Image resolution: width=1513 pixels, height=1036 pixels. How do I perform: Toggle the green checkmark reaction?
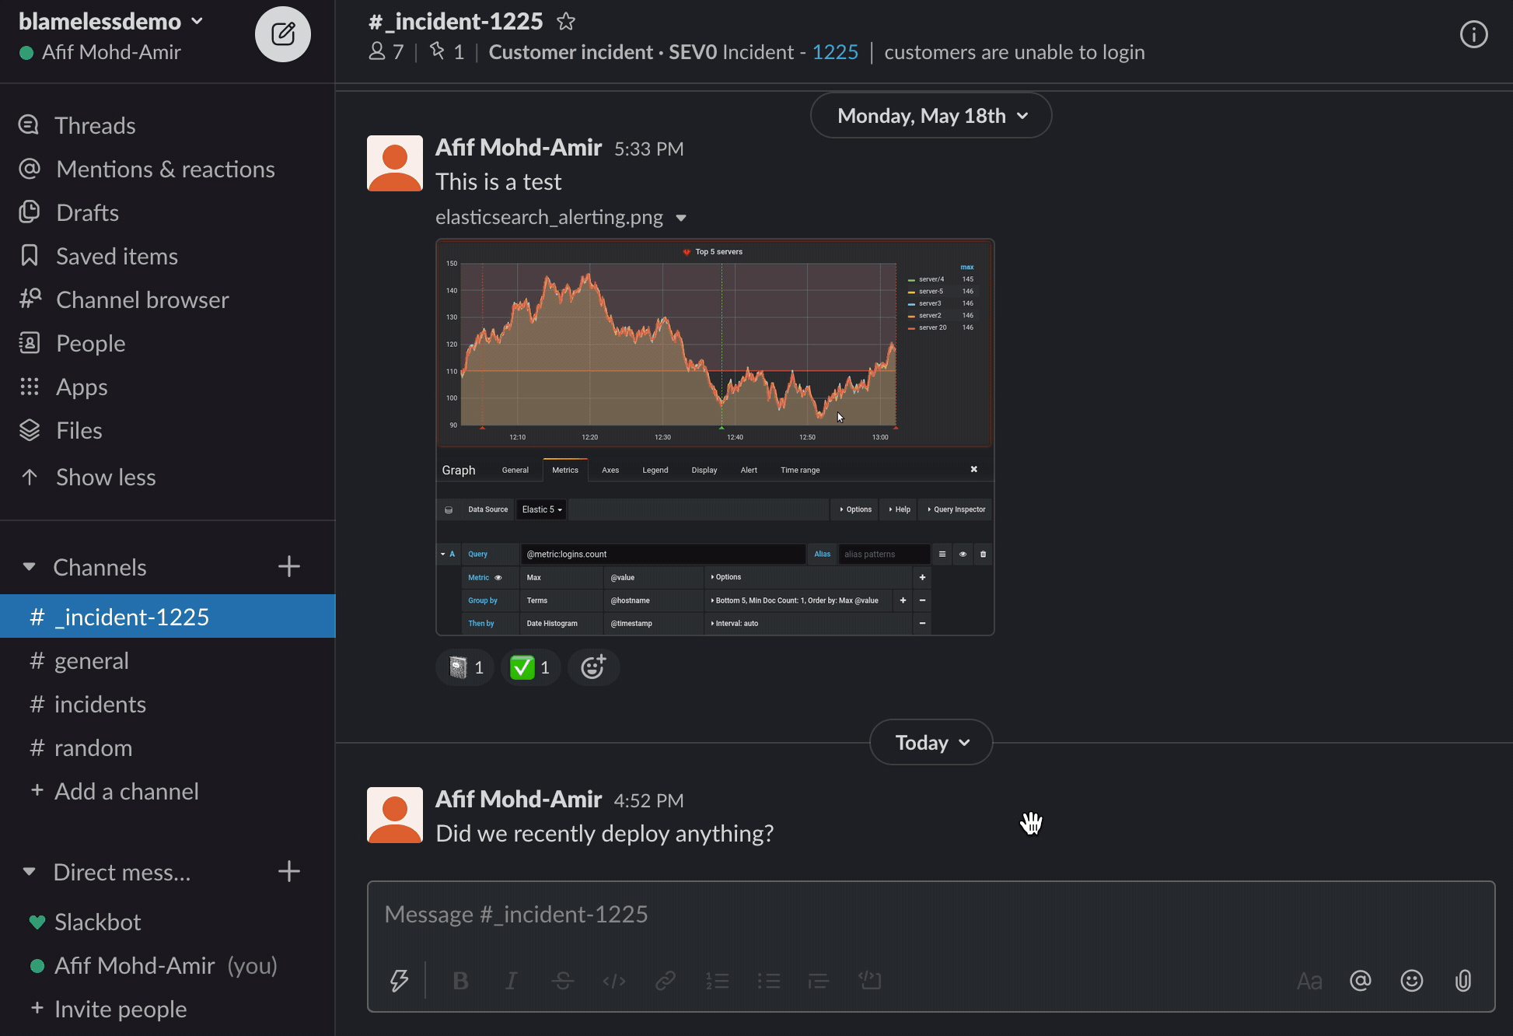coord(530,667)
